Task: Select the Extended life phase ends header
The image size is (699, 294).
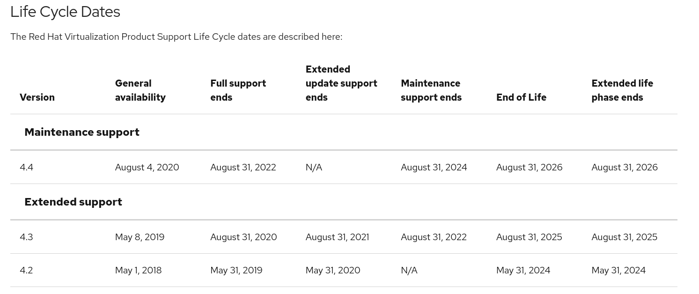Action: point(622,90)
